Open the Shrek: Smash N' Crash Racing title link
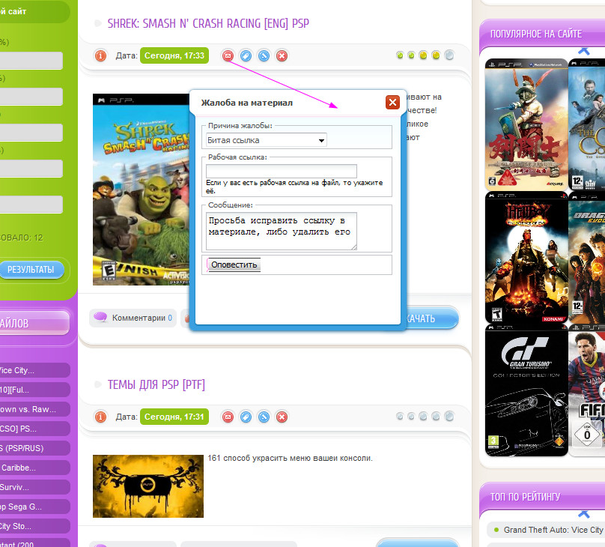 (x=208, y=23)
